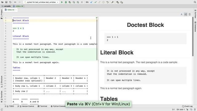The image size is (197, 111).
Task: Click the editor vertical scrollbar
Action: pyautogui.click(x=97, y=40)
